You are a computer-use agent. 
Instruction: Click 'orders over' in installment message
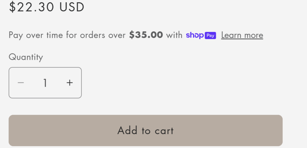click(103, 35)
